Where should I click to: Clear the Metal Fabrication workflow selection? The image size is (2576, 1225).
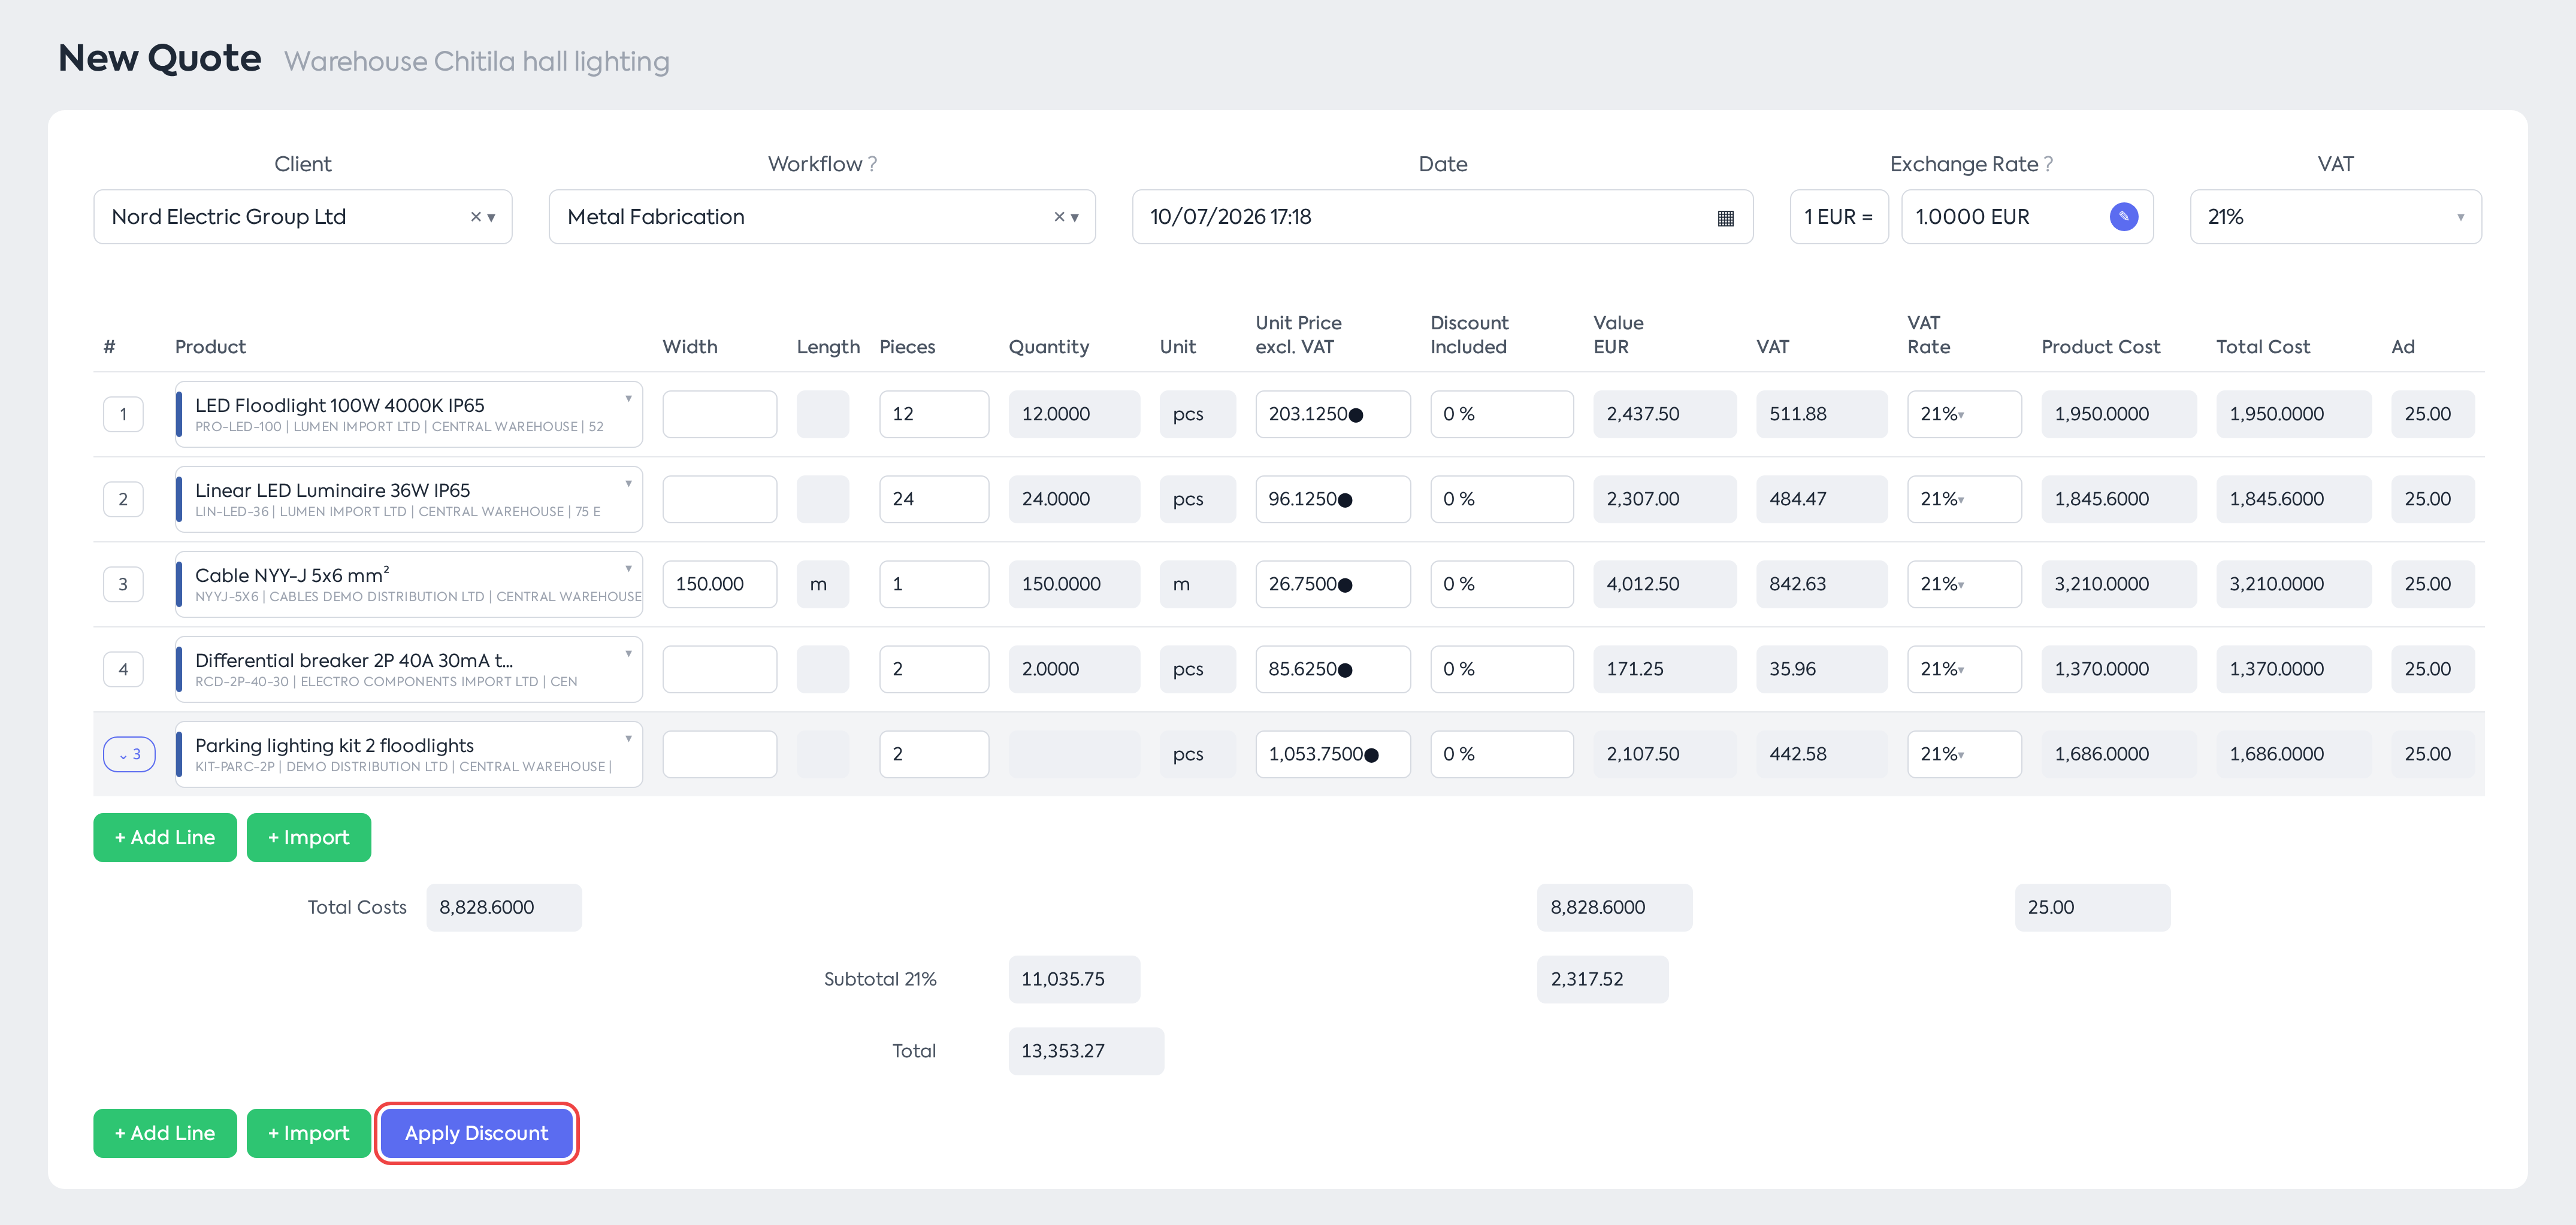tap(1059, 217)
